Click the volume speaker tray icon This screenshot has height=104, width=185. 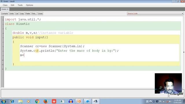[x=170, y=101]
